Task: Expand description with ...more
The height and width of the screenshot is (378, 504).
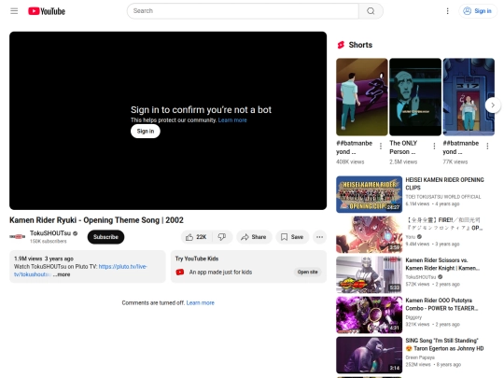Action: click(62, 274)
